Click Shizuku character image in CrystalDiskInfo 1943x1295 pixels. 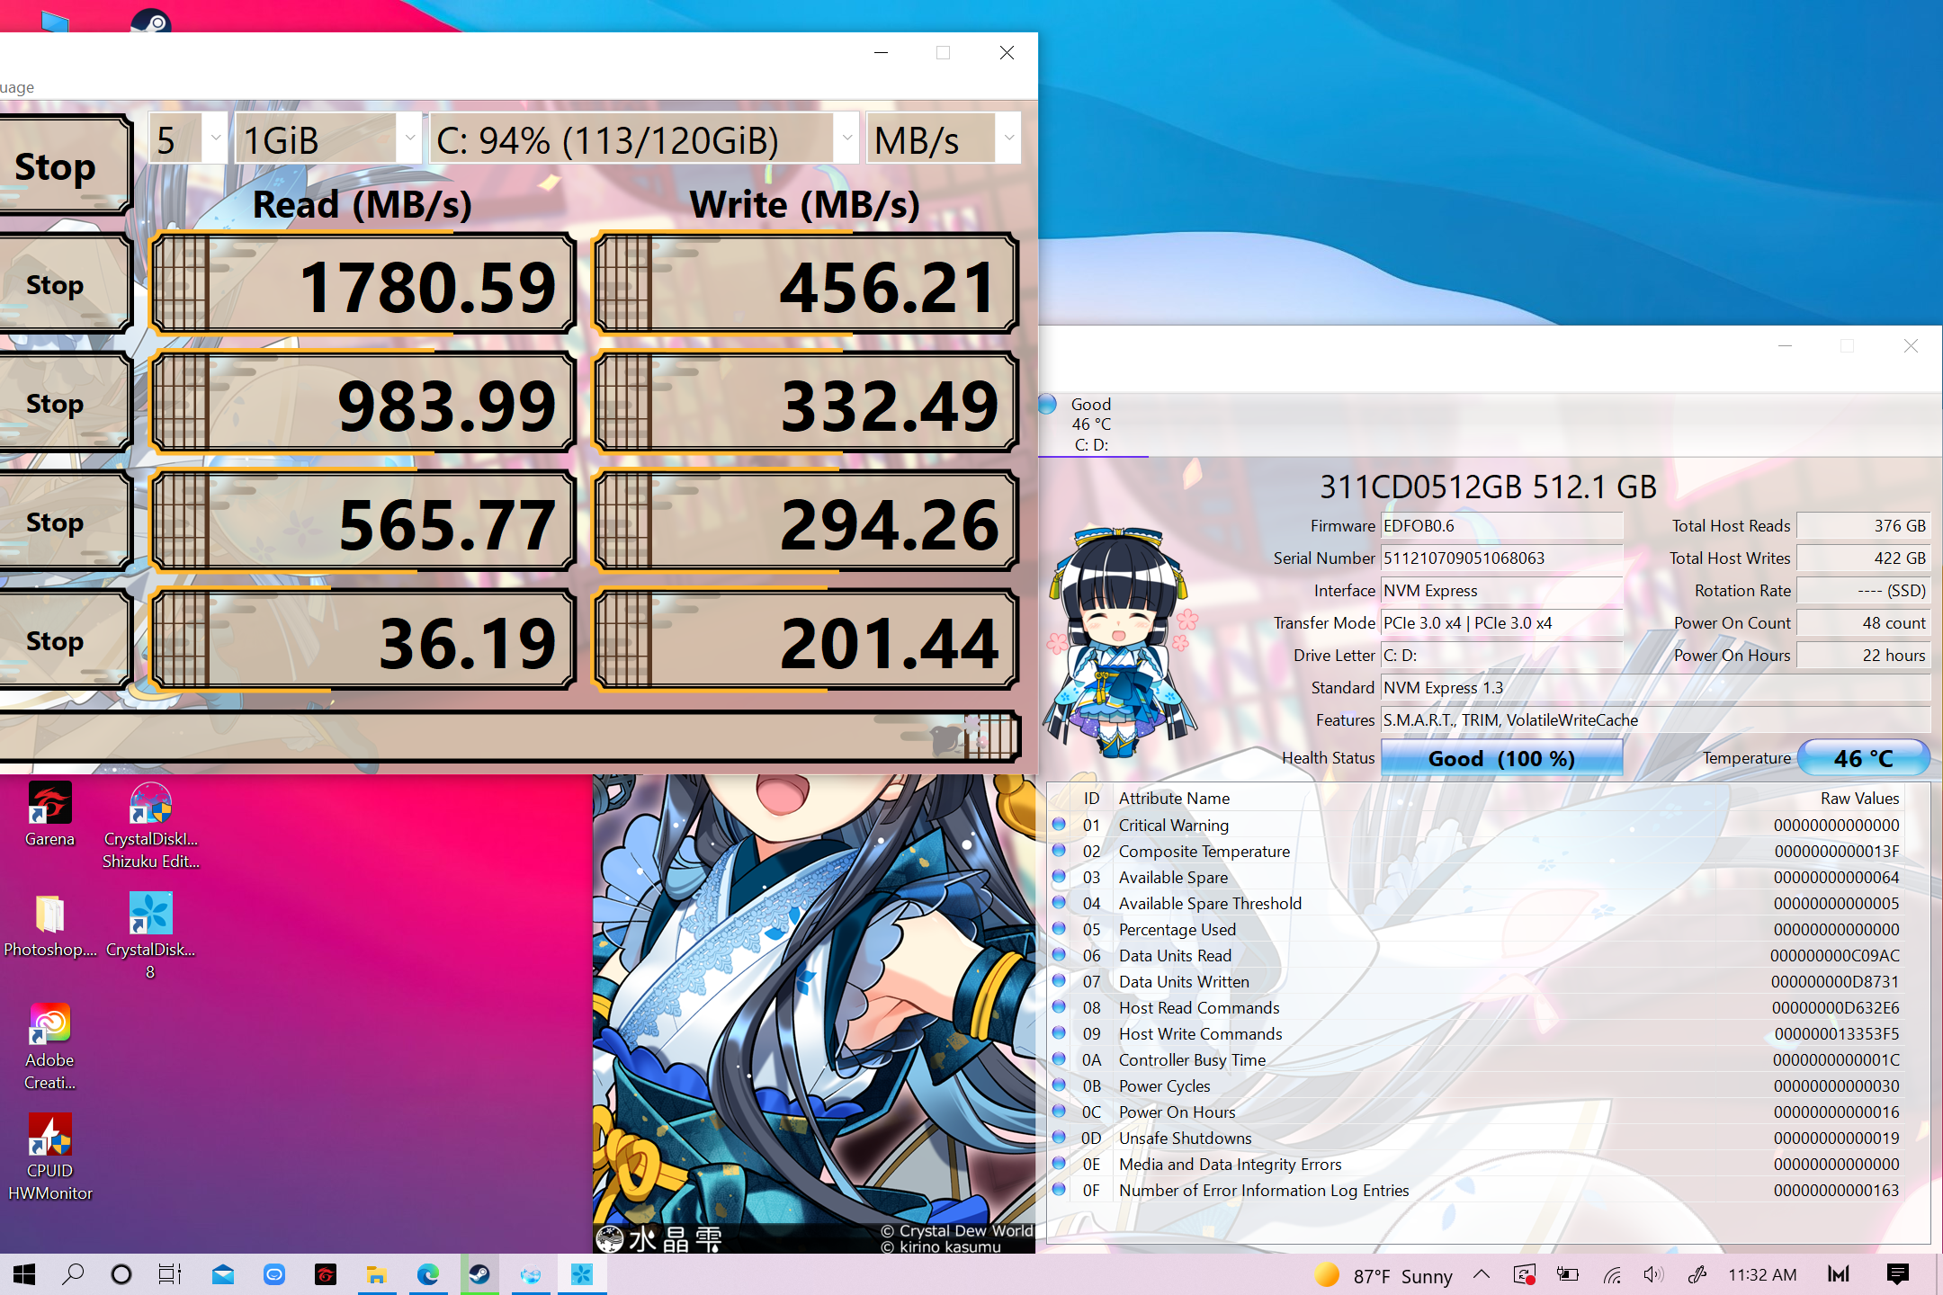[1121, 642]
